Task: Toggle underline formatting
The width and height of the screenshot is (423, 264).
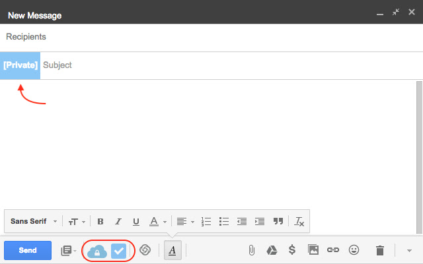Action: coord(136,222)
